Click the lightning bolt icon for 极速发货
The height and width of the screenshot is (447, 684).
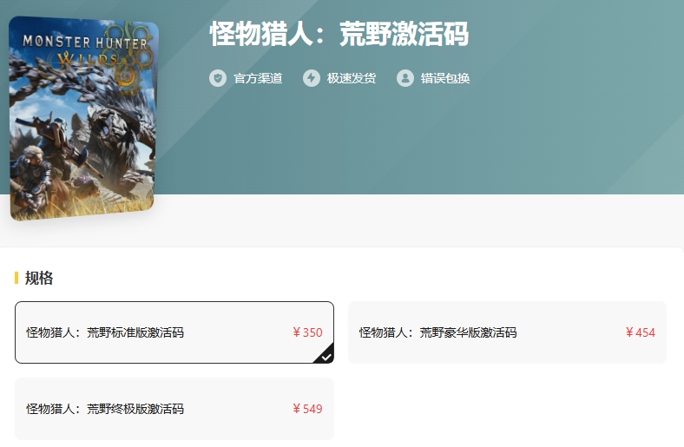click(312, 78)
